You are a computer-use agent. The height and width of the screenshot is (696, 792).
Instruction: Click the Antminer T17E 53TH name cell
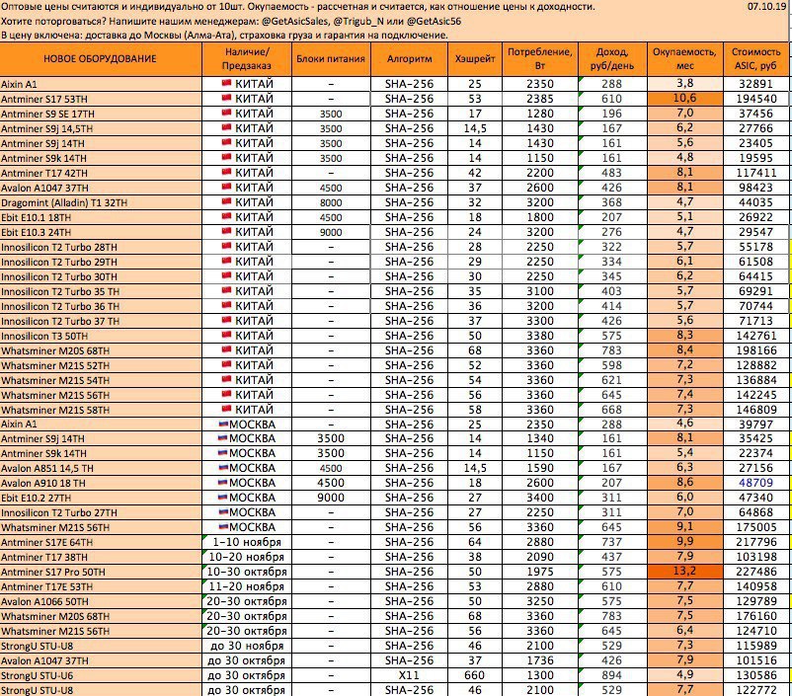[101, 586]
